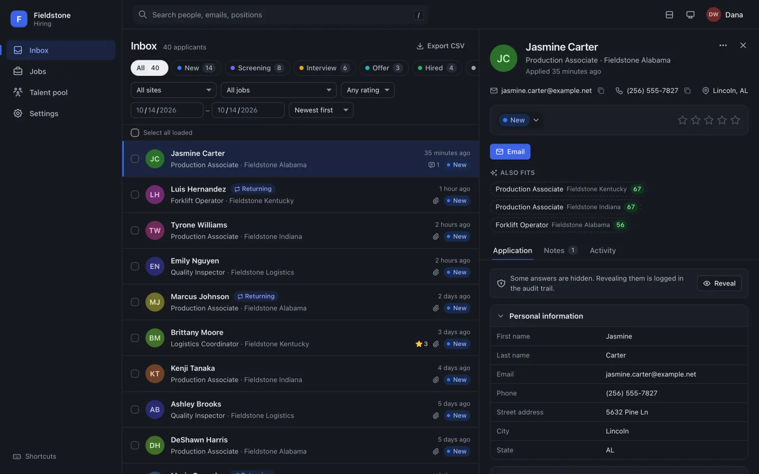The width and height of the screenshot is (759, 474).
Task: Focus the search people, emails, positions field
Action: (281, 15)
